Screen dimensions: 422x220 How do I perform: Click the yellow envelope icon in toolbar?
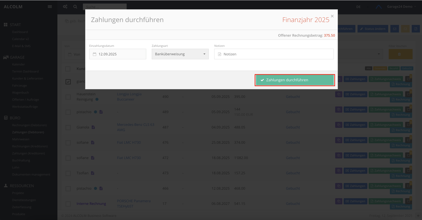tap(405, 29)
